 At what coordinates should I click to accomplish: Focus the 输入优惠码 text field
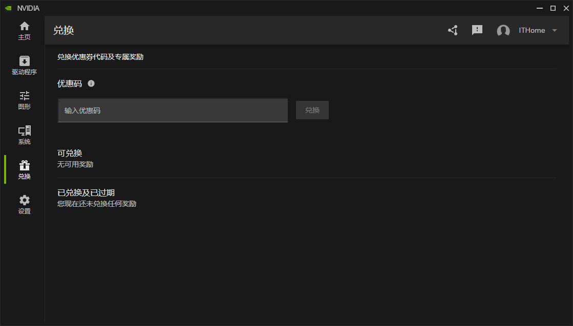point(173,111)
